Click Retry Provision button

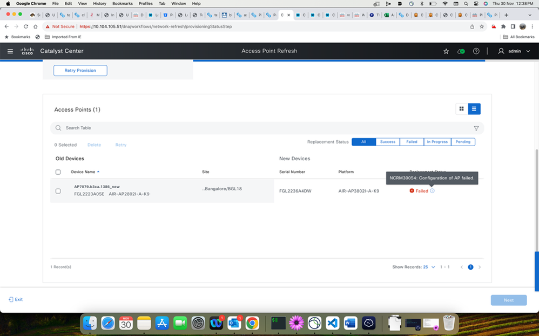pos(80,70)
